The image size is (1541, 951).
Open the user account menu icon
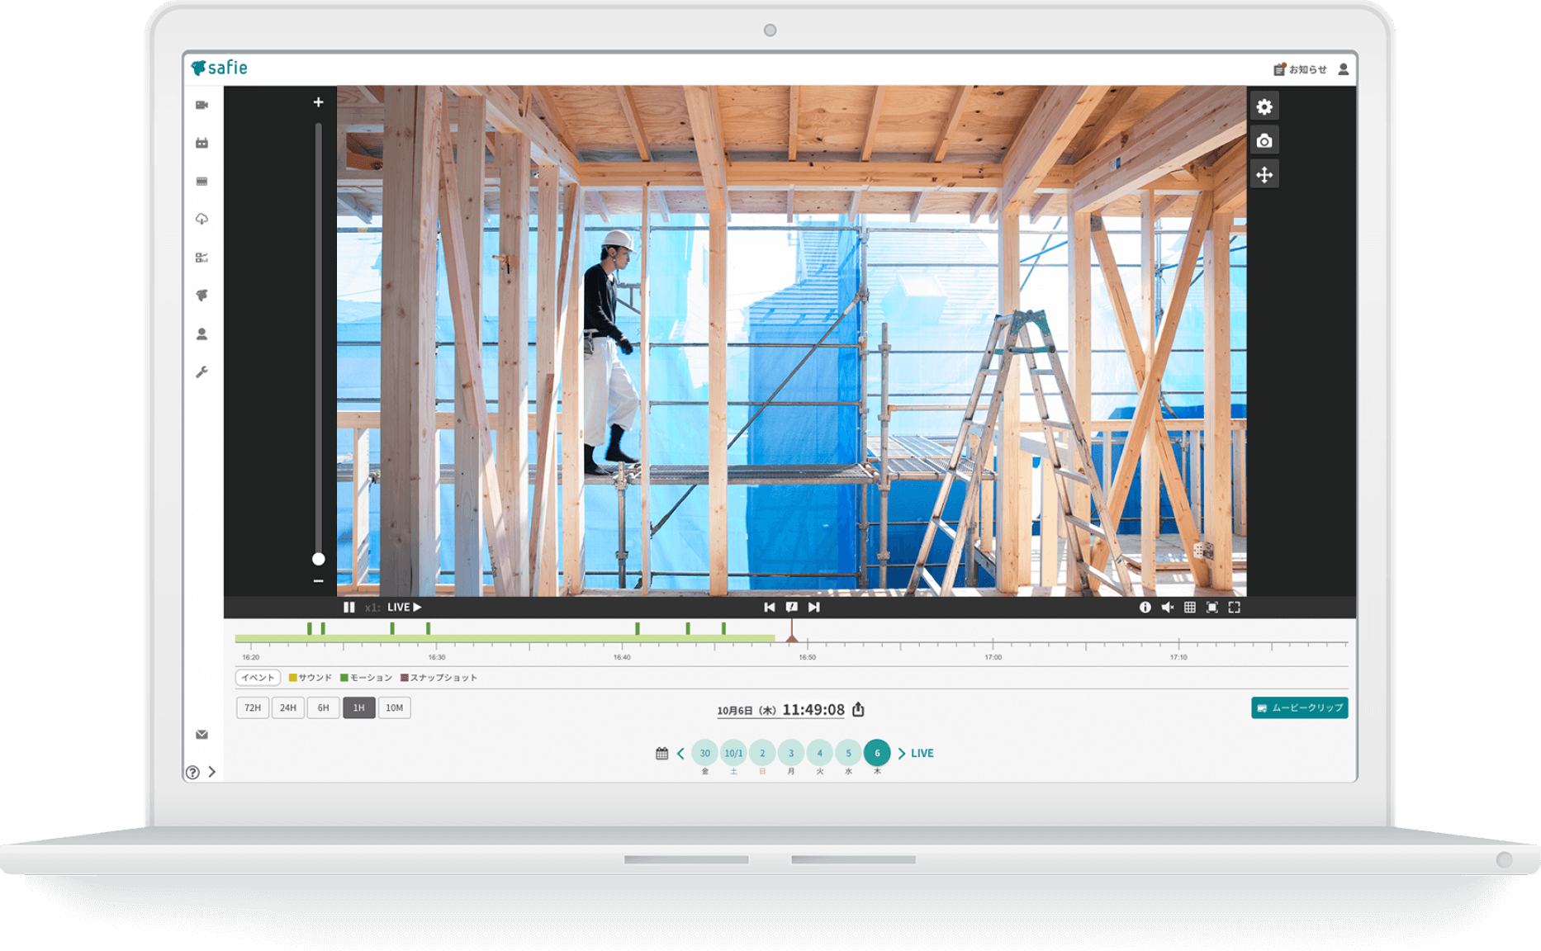click(x=1344, y=69)
